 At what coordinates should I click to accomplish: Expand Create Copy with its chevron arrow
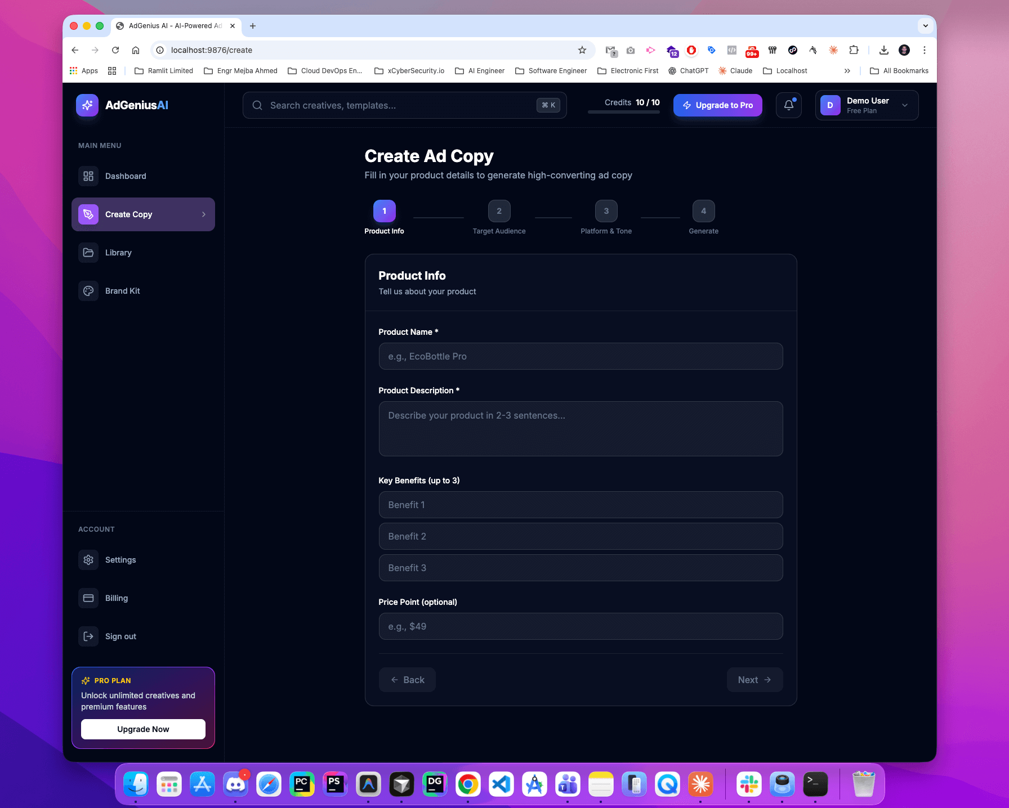point(203,214)
